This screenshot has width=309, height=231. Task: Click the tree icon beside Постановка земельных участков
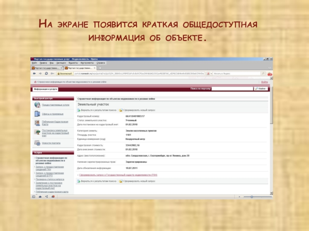click(x=37, y=132)
